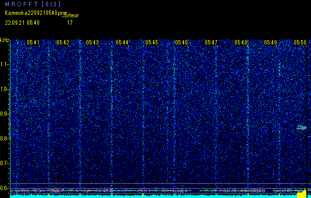Screen dimensions: 311x198
Task: Click the date stamp 22.09.21 05:40
Action: 22,23
